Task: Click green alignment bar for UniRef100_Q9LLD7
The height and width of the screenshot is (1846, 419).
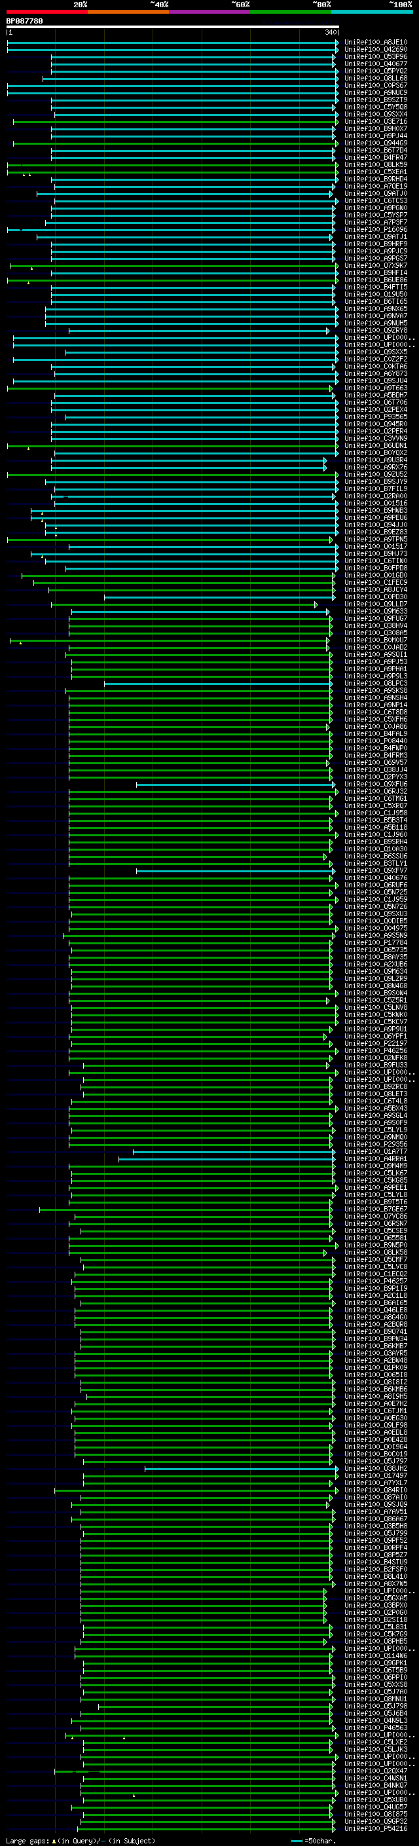Action: click(184, 605)
